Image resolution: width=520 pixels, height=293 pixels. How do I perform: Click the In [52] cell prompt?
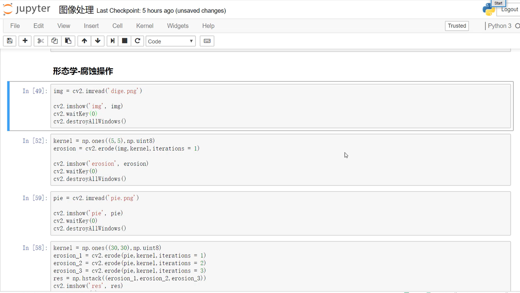(x=35, y=141)
